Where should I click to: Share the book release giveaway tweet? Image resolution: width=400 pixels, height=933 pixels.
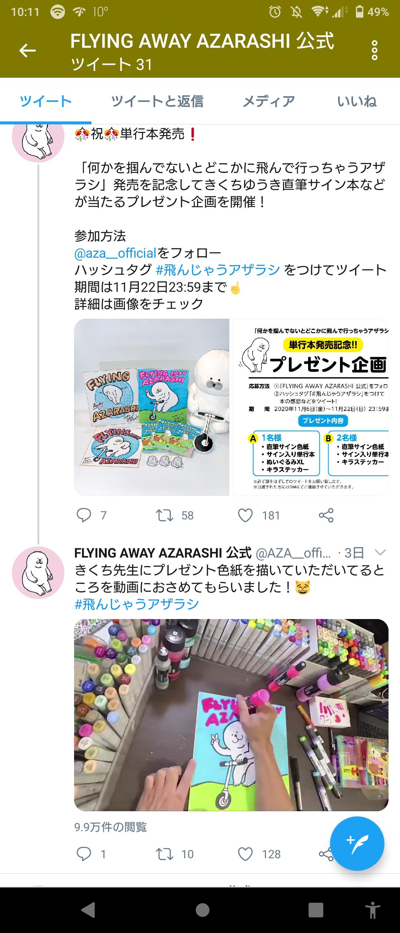[326, 515]
